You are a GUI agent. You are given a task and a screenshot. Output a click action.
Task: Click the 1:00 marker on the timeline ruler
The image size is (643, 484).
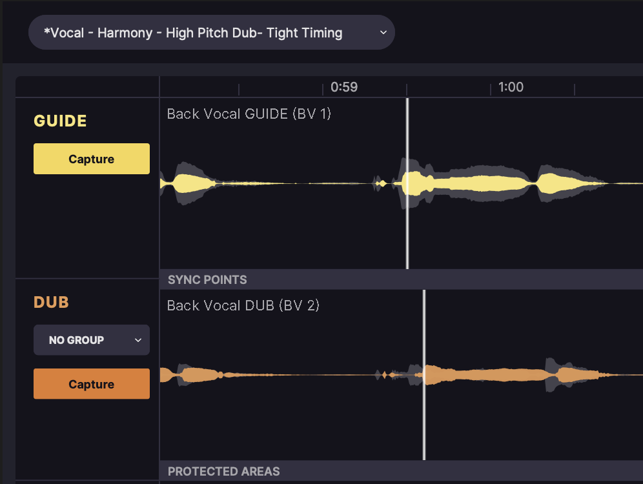pyautogui.click(x=511, y=87)
